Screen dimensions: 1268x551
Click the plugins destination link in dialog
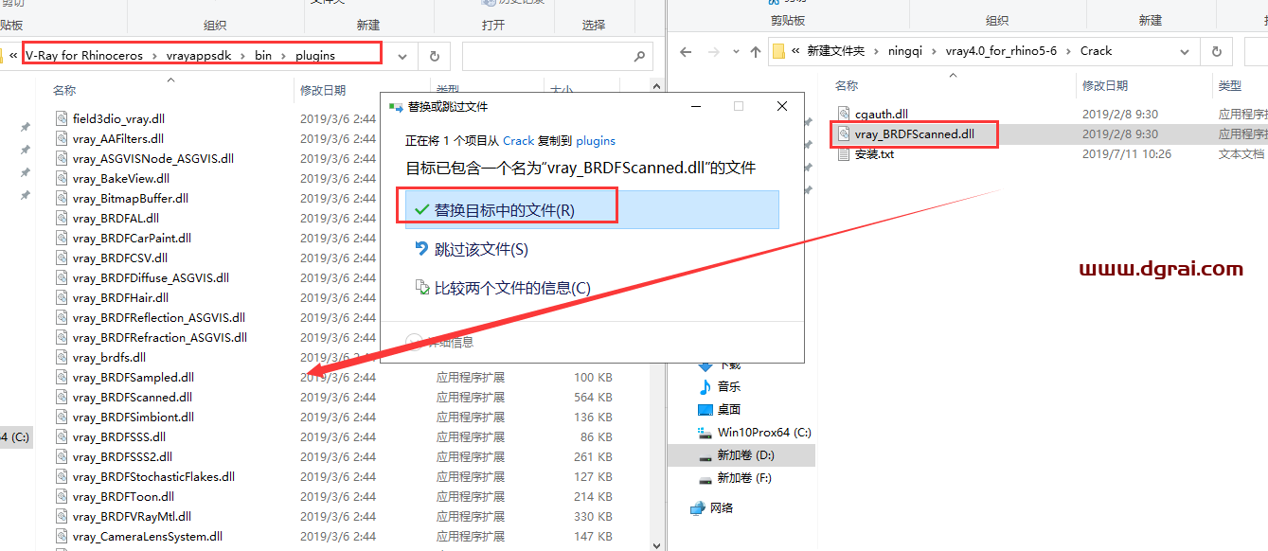(x=596, y=140)
